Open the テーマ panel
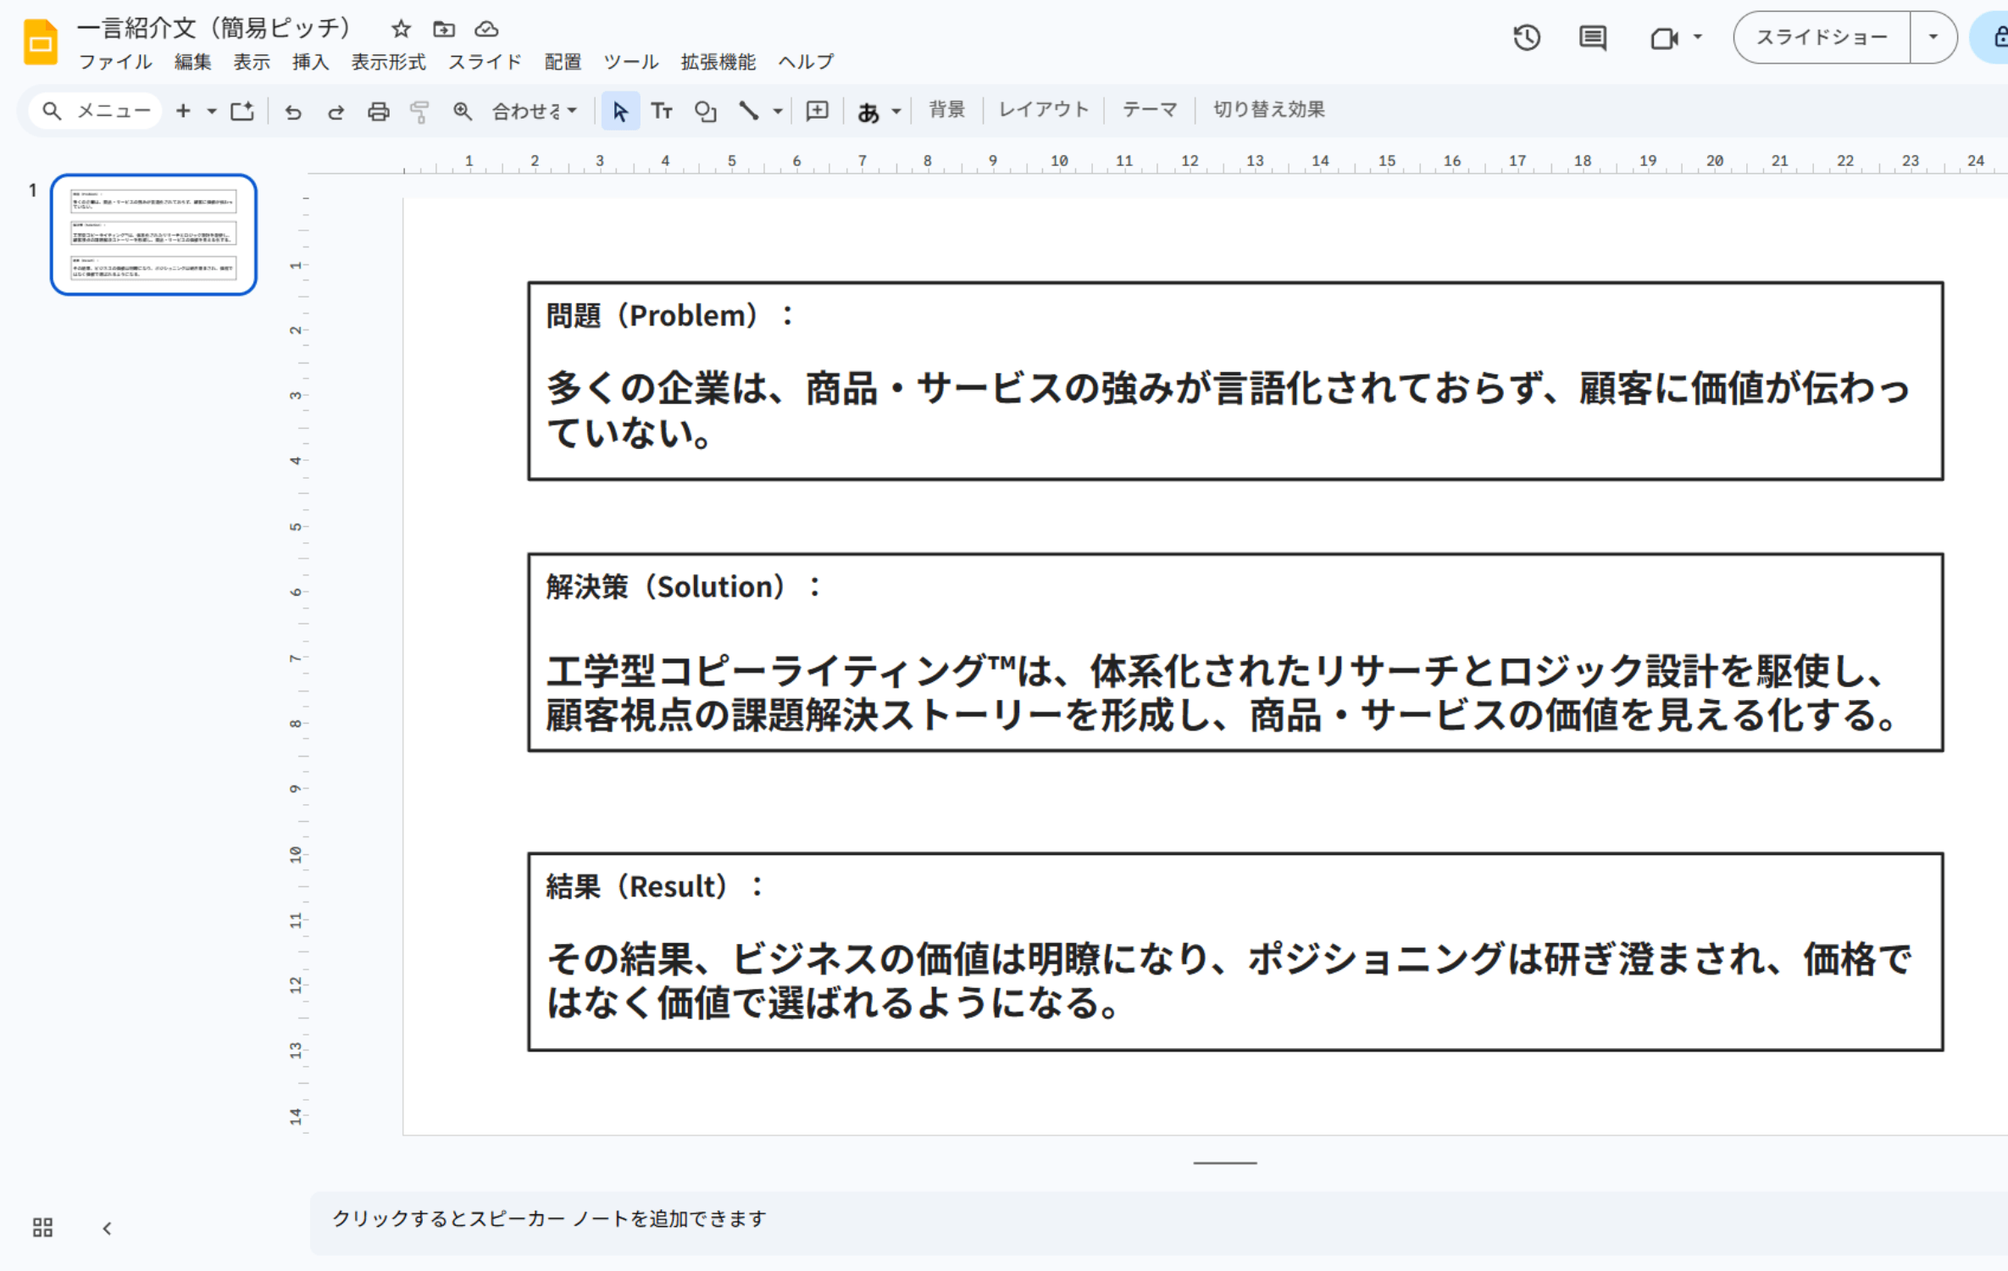Screen dimensions: 2008x1271 point(1149,108)
